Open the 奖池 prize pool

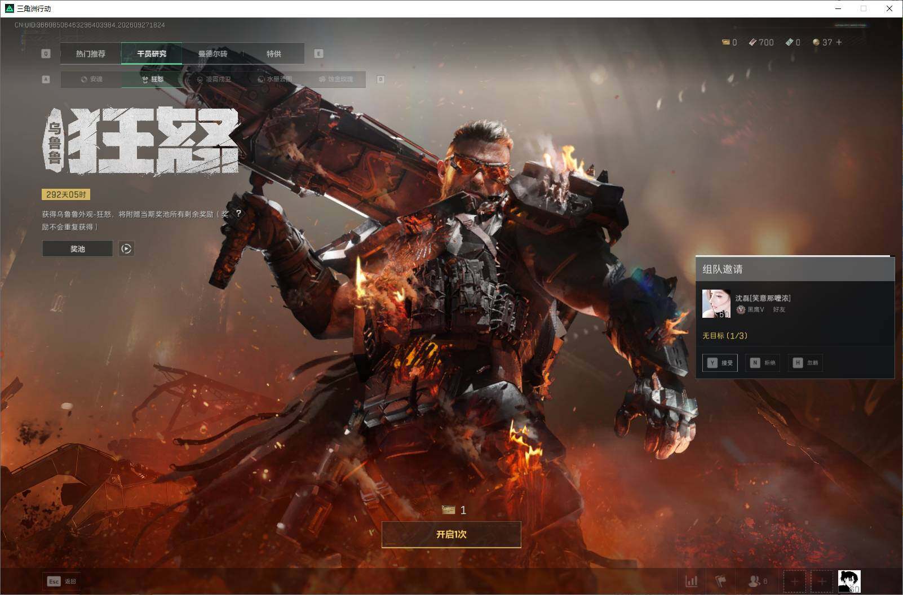click(78, 248)
